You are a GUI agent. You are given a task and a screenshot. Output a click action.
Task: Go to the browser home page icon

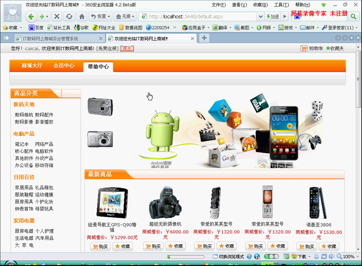click(82, 16)
